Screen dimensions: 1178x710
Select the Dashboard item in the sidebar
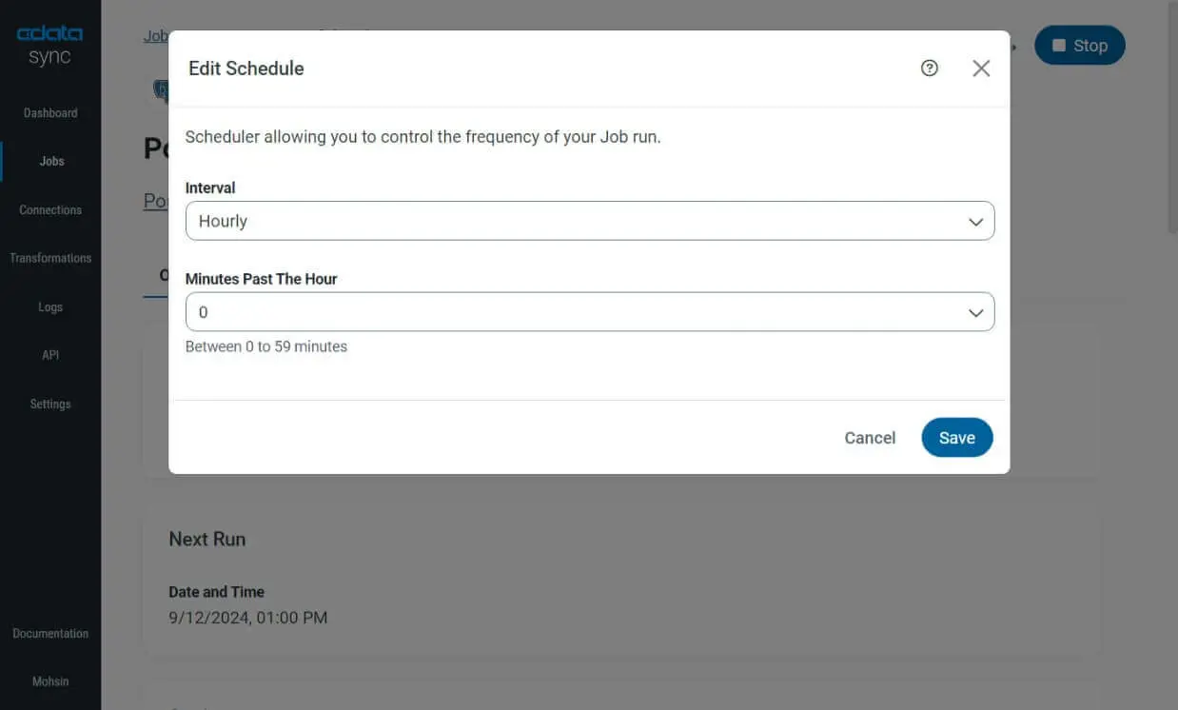point(49,112)
